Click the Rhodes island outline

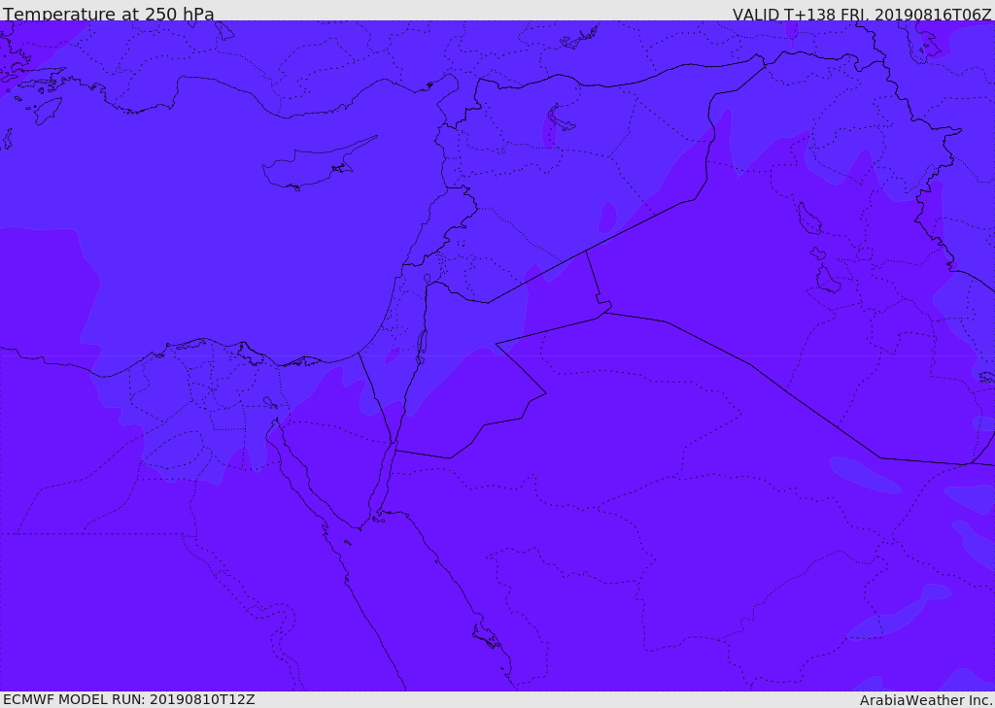pos(48,111)
